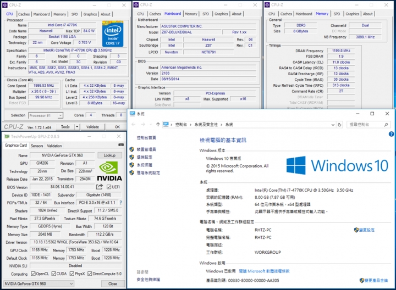Select the CPU tab in Memory CPU-Z window
The width and height of the screenshot is (396, 290).
pos(272,14)
